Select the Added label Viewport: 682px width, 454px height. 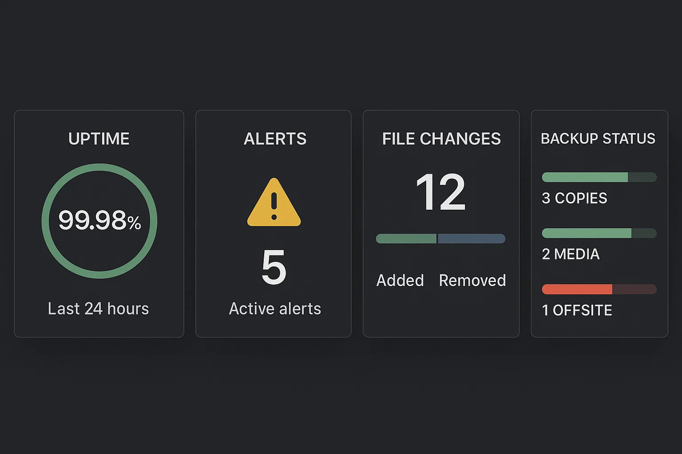click(400, 280)
